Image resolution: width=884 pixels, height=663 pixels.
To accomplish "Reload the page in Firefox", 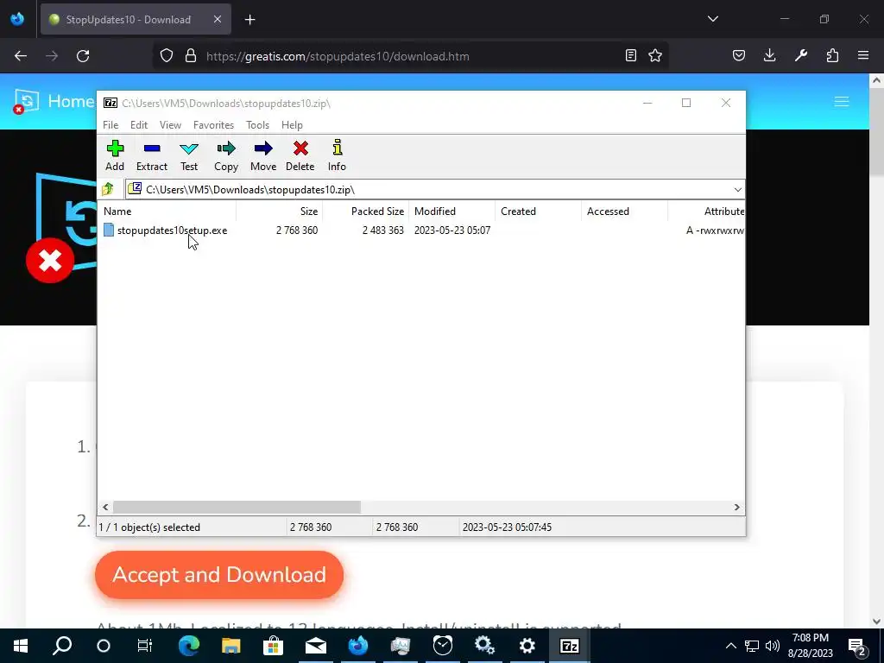I will pyautogui.click(x=83, y=56).
